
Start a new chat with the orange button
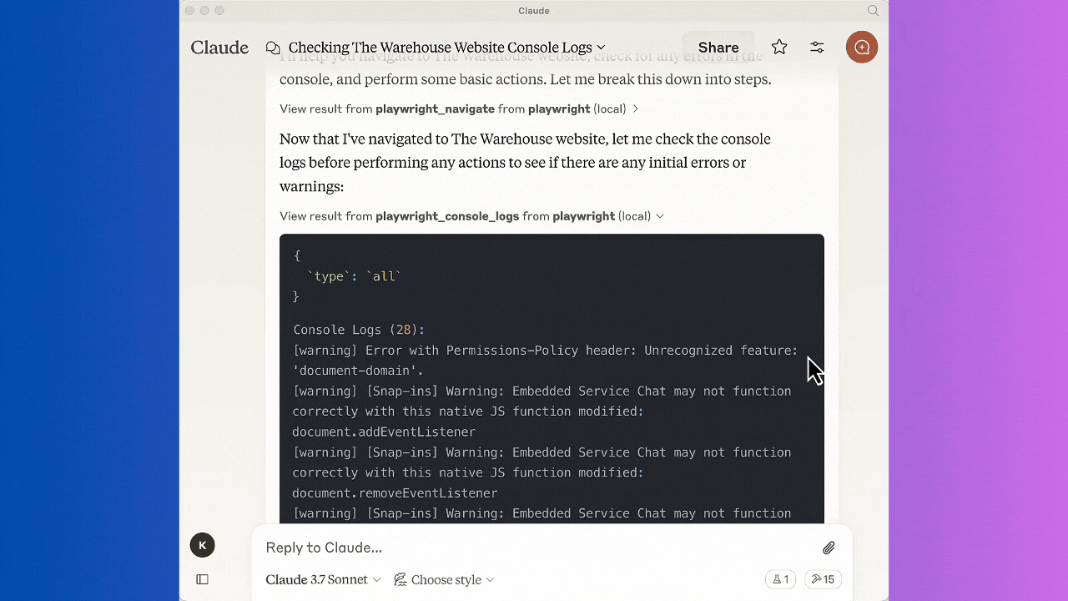[x=861, y=47]
